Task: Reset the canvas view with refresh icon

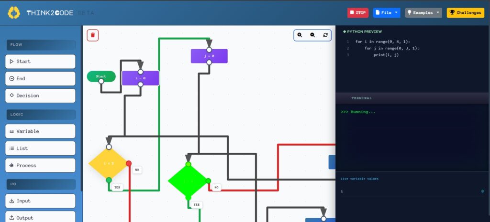Action: pyautogui.click(x=325, y=35)
